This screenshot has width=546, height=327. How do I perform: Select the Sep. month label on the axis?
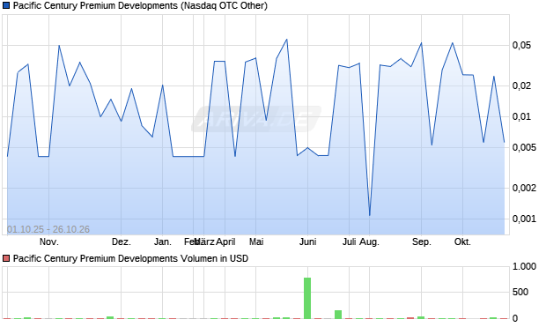coord(421,242)
